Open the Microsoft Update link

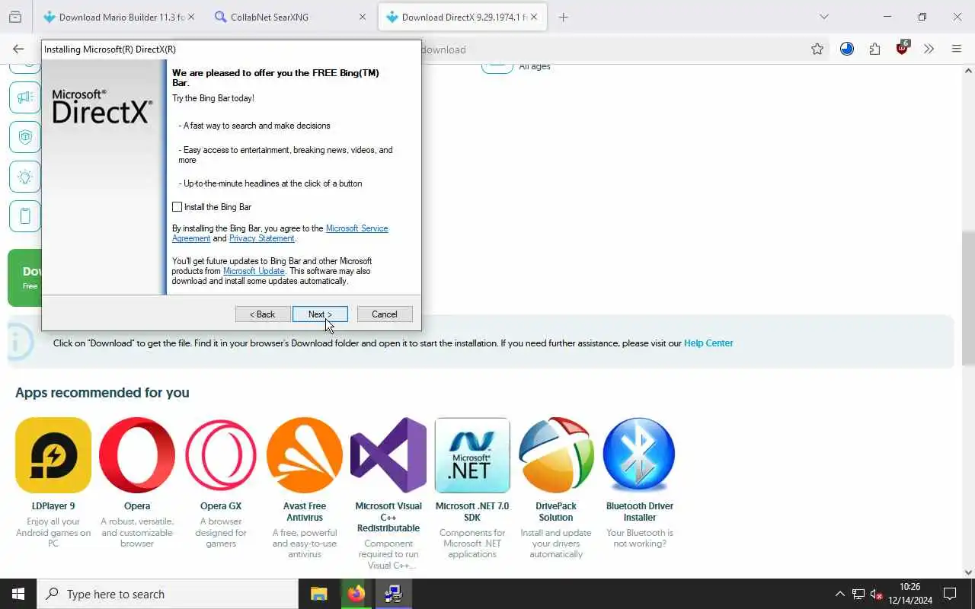[254, 271]
